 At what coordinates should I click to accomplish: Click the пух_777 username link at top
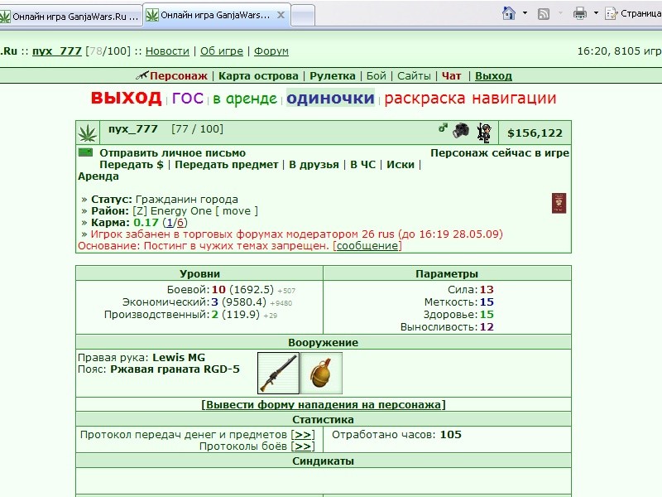57,51
